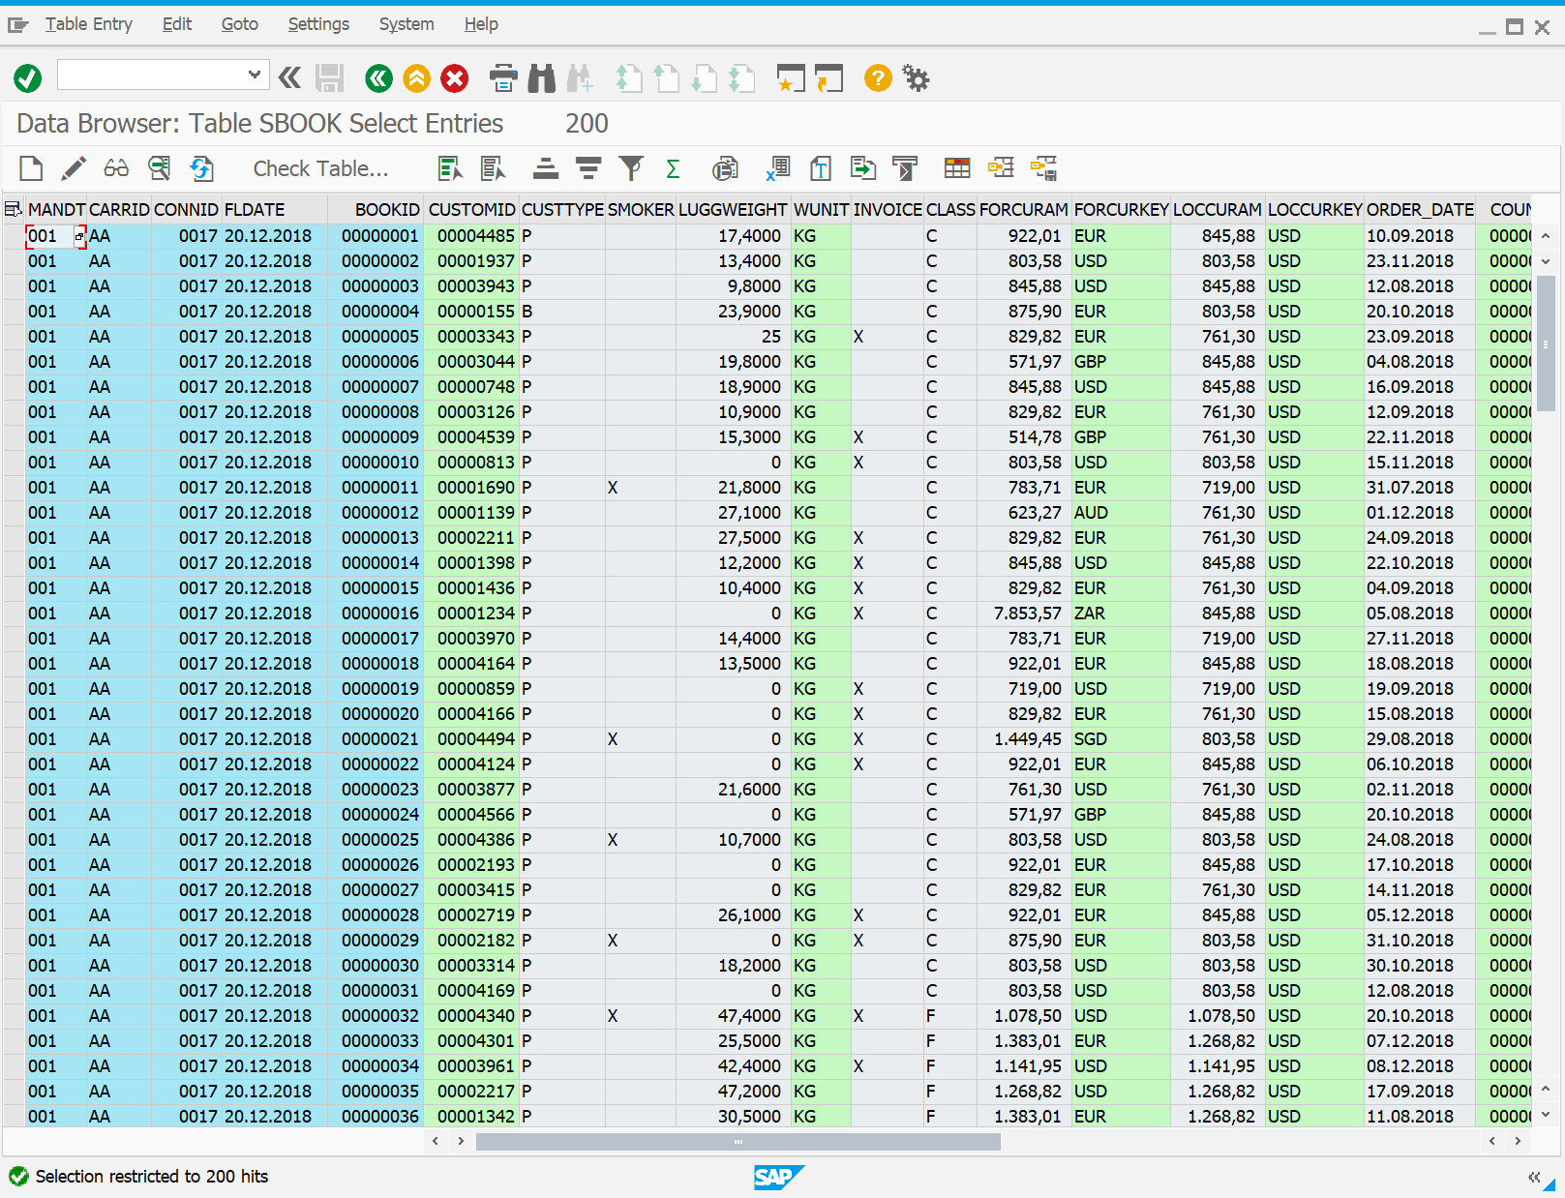Click the SAP menu icon at top-left

click(17, 25)
